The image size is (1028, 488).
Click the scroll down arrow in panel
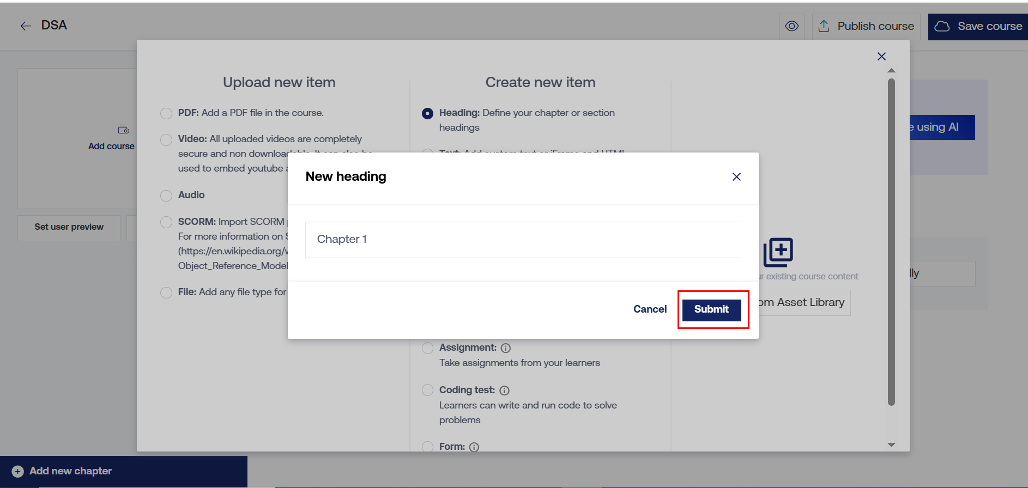pyautogui.click(x=891, y=445)
